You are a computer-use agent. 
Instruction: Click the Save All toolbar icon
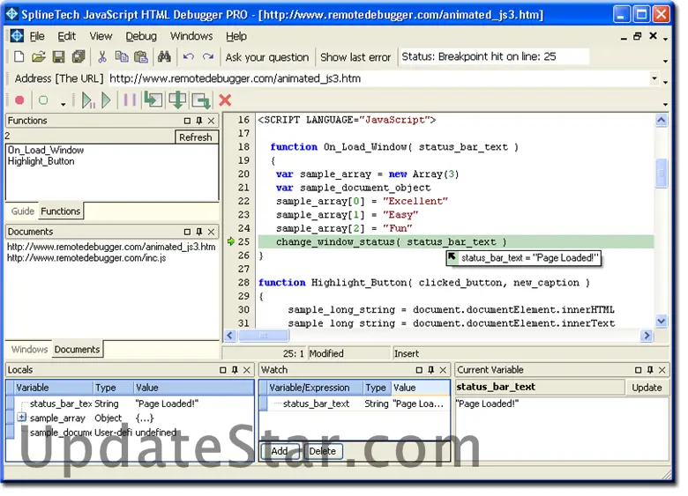tap(79, 56)
